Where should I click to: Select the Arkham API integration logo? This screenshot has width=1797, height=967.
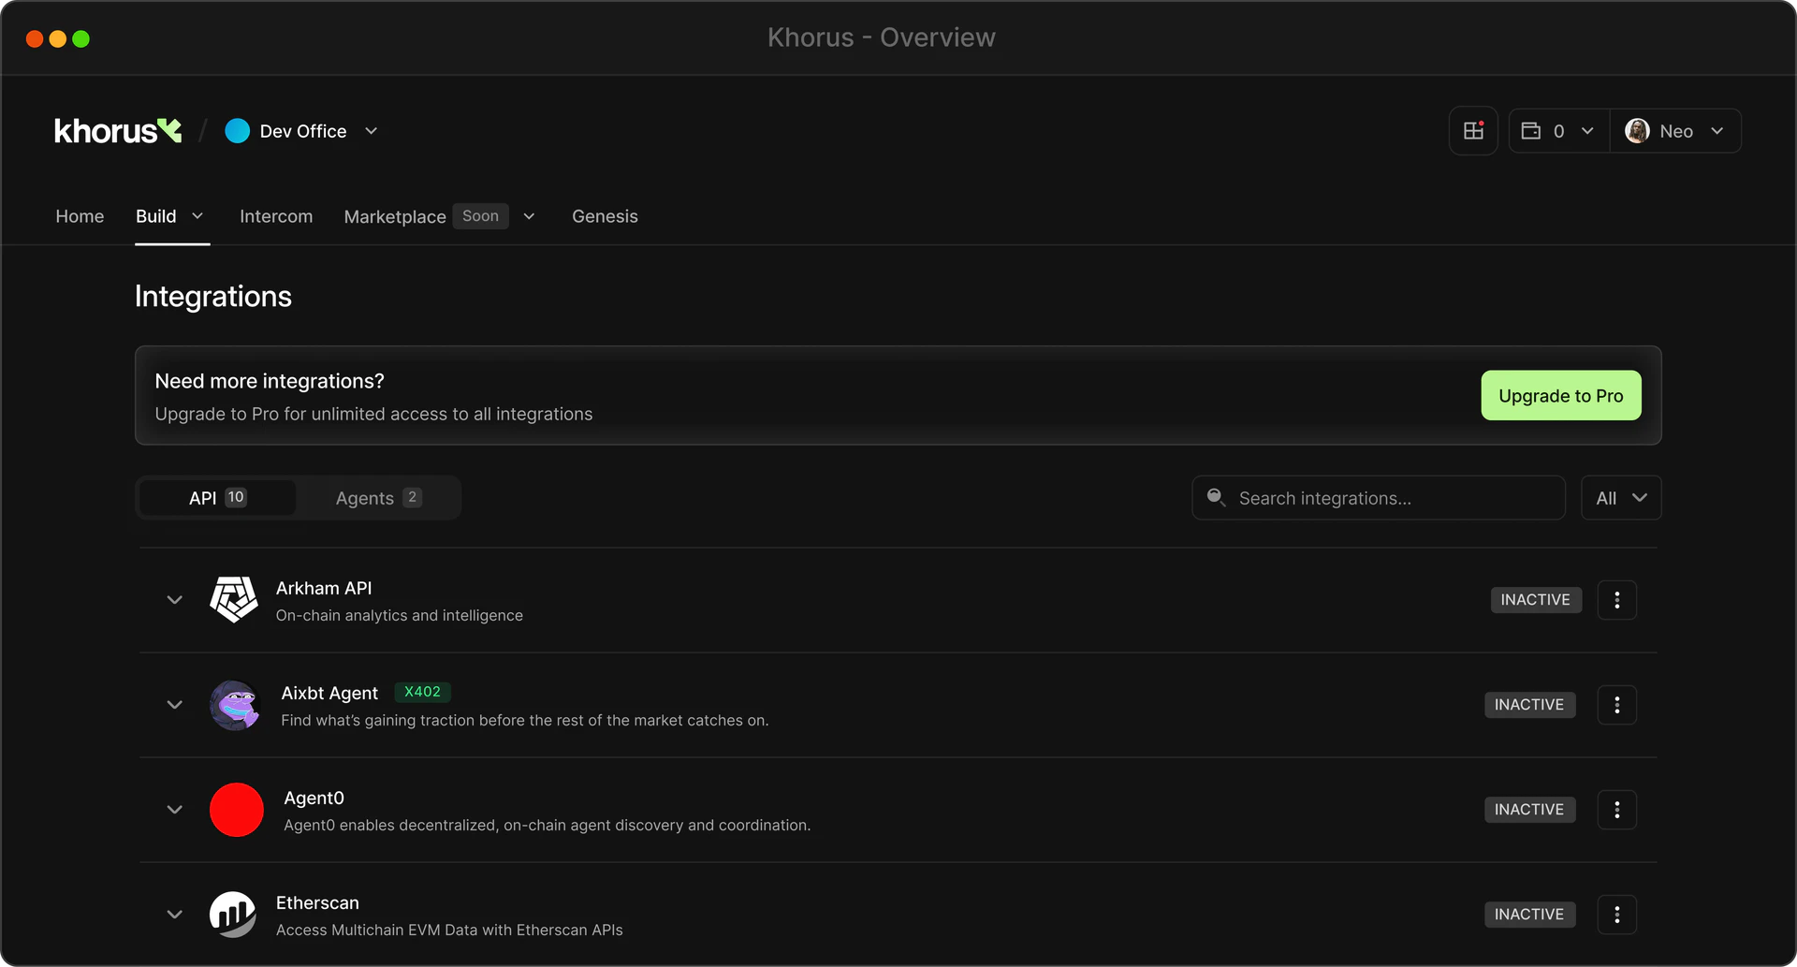coord(233,599)
